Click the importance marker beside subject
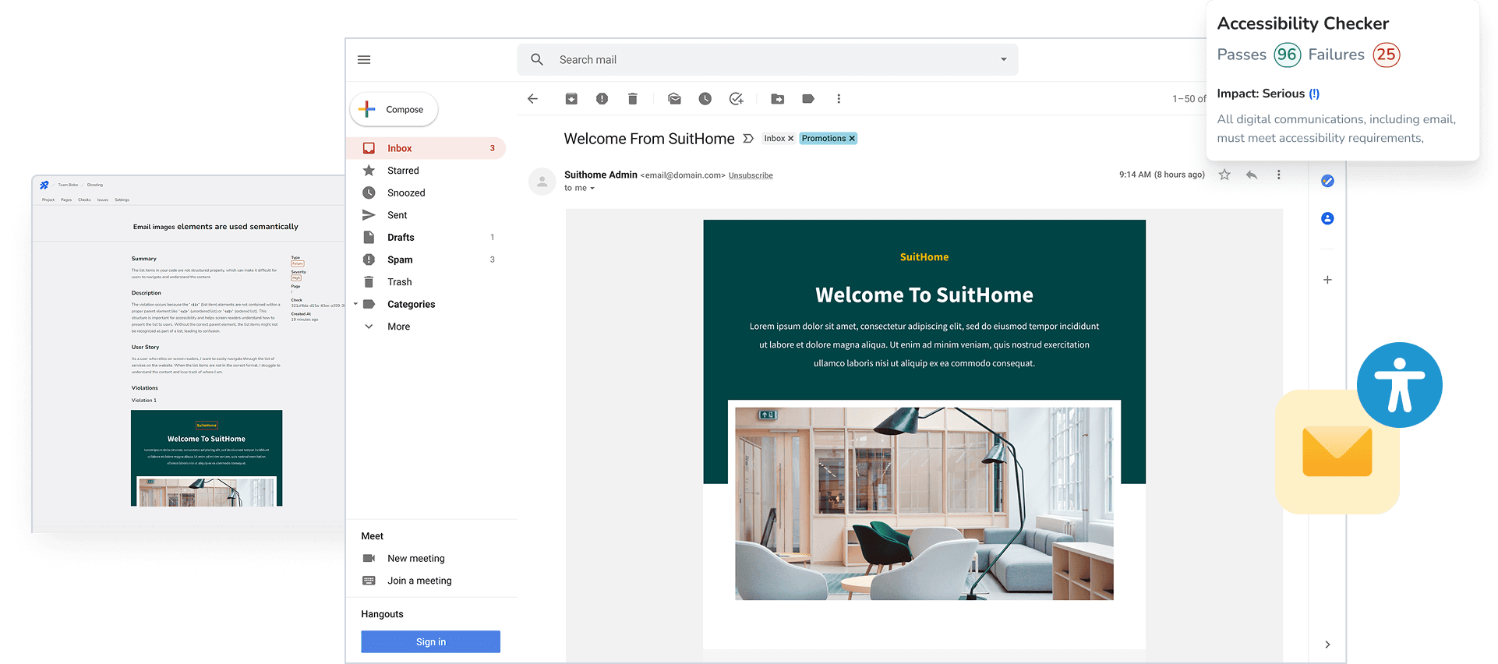This screenshot has height=664, width=1498. pos(748,139)
